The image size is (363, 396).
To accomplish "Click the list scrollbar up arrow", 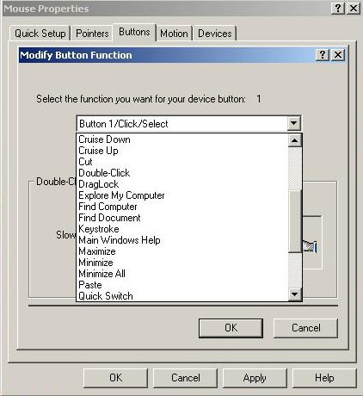I will [294, 140].
